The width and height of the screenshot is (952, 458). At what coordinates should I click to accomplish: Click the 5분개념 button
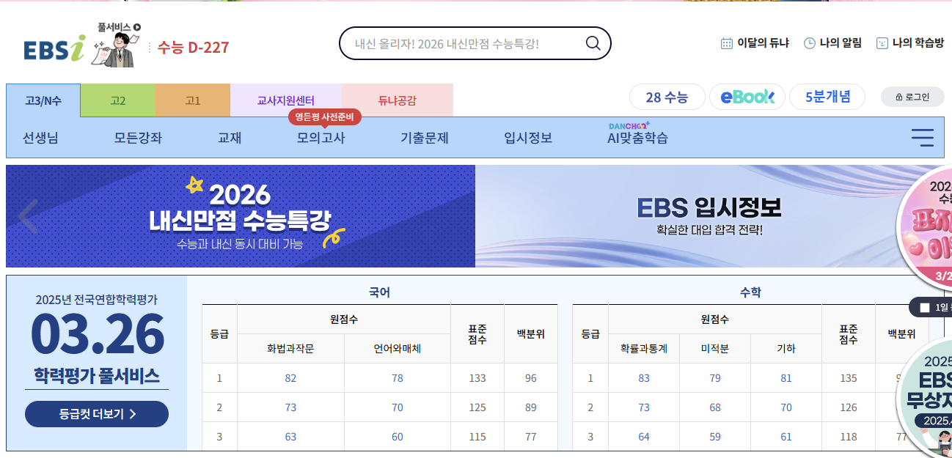click(x=827, y=97)
